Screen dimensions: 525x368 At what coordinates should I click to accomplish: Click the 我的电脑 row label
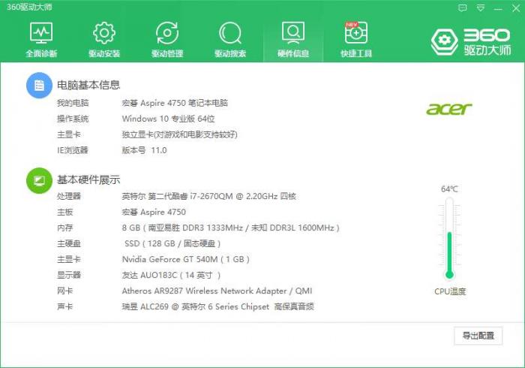[x=73, y=103]
